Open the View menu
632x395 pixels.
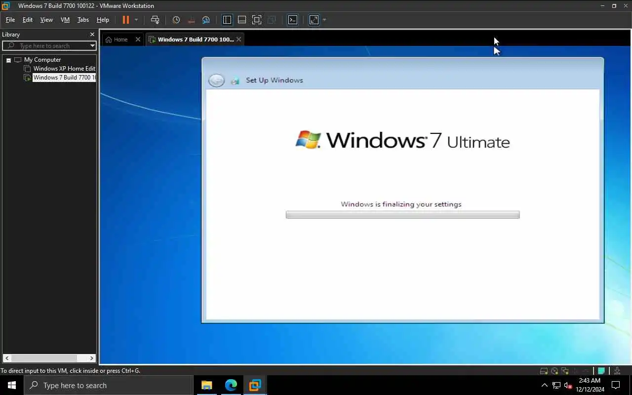pyautogui.click(x=46, y=20)
